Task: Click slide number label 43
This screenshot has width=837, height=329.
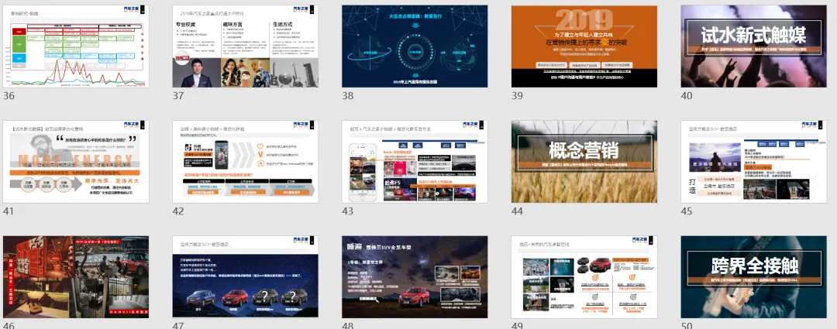Action: pyautogui.click(x=347, y=211)
